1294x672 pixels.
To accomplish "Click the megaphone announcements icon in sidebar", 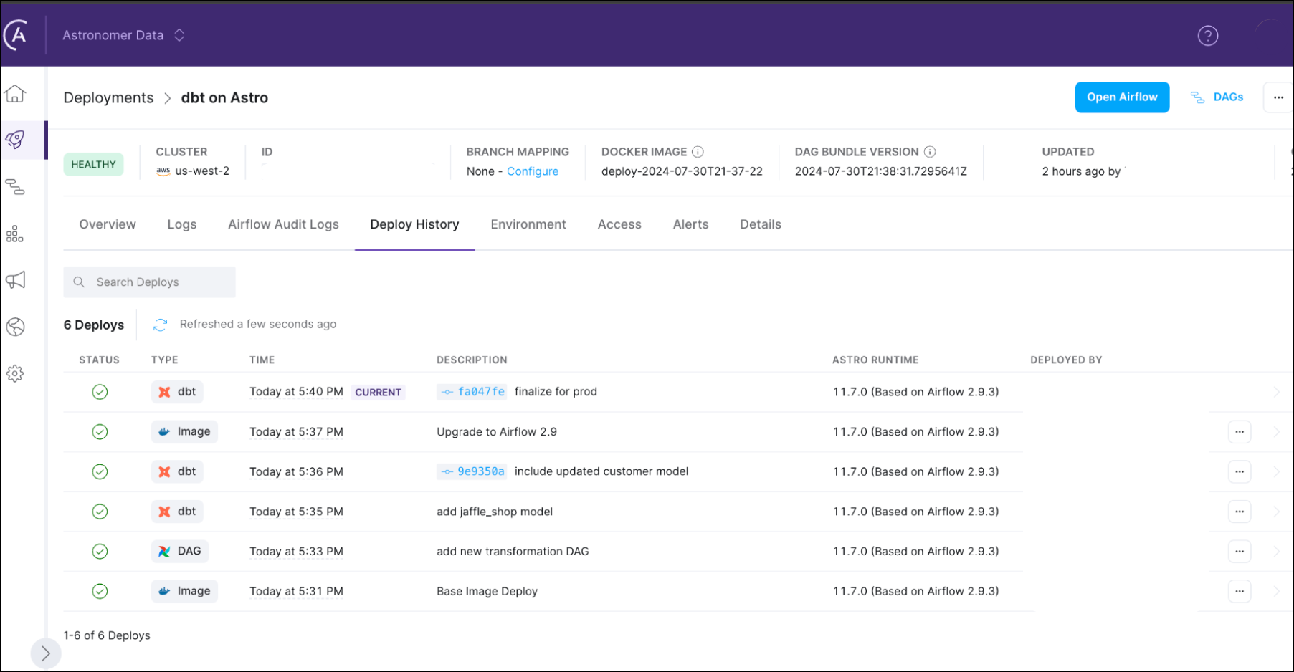I will 14,279.
